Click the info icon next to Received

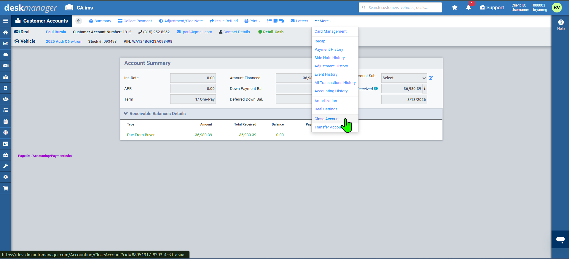pos(376,88)
